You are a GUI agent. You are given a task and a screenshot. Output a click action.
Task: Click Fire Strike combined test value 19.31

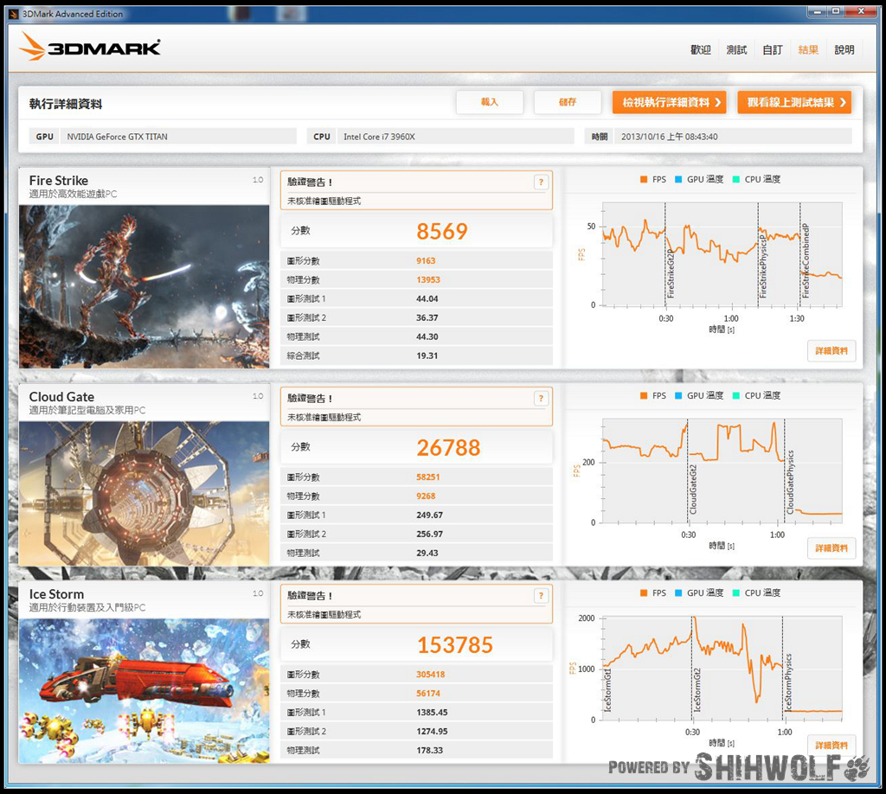[x=427, y=355]
